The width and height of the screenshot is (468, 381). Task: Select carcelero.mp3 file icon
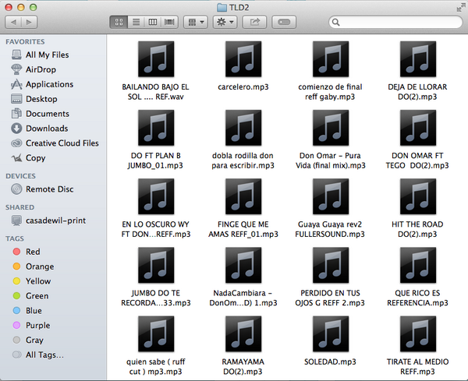pyautogui.click(x=243, y=59)
